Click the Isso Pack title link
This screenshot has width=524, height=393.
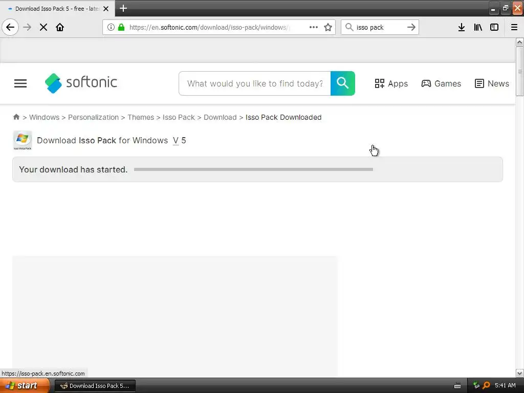pos(98,140)
